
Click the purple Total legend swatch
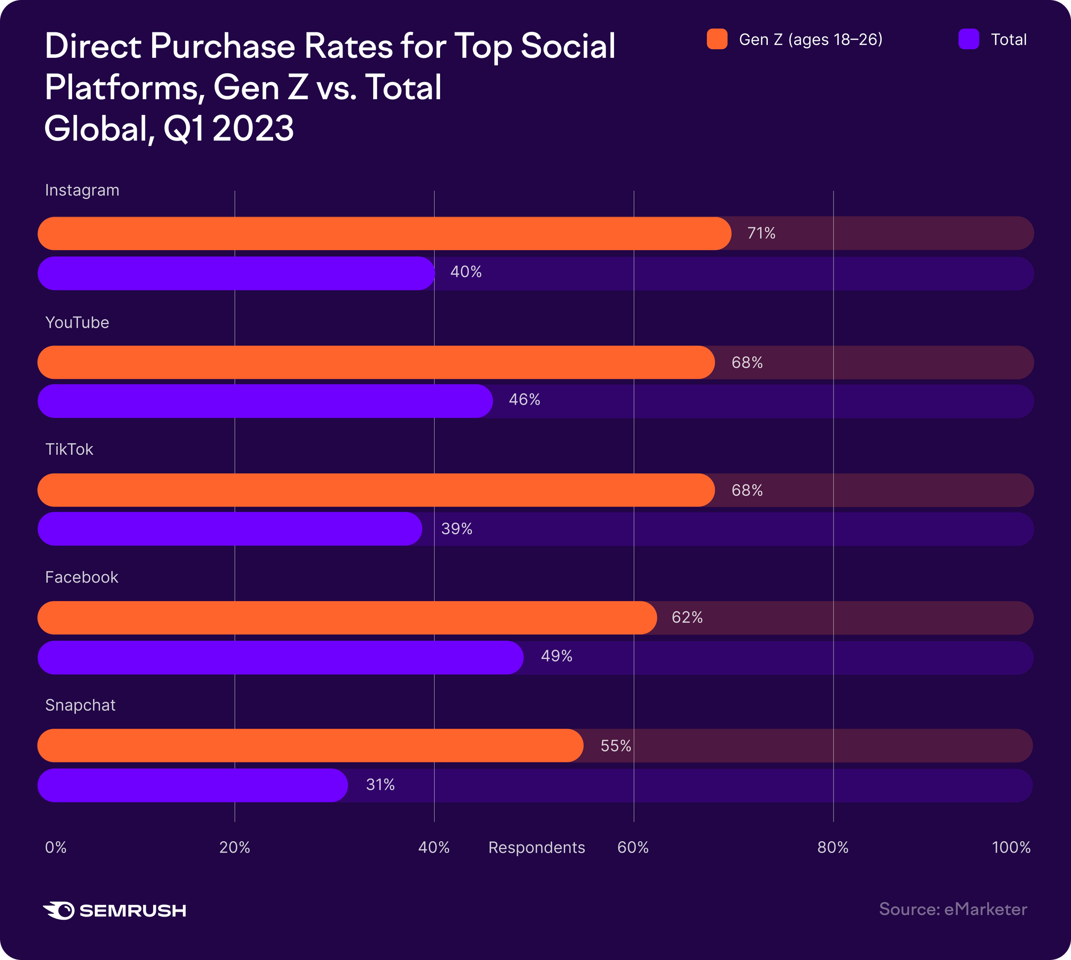tap(968, 39)
